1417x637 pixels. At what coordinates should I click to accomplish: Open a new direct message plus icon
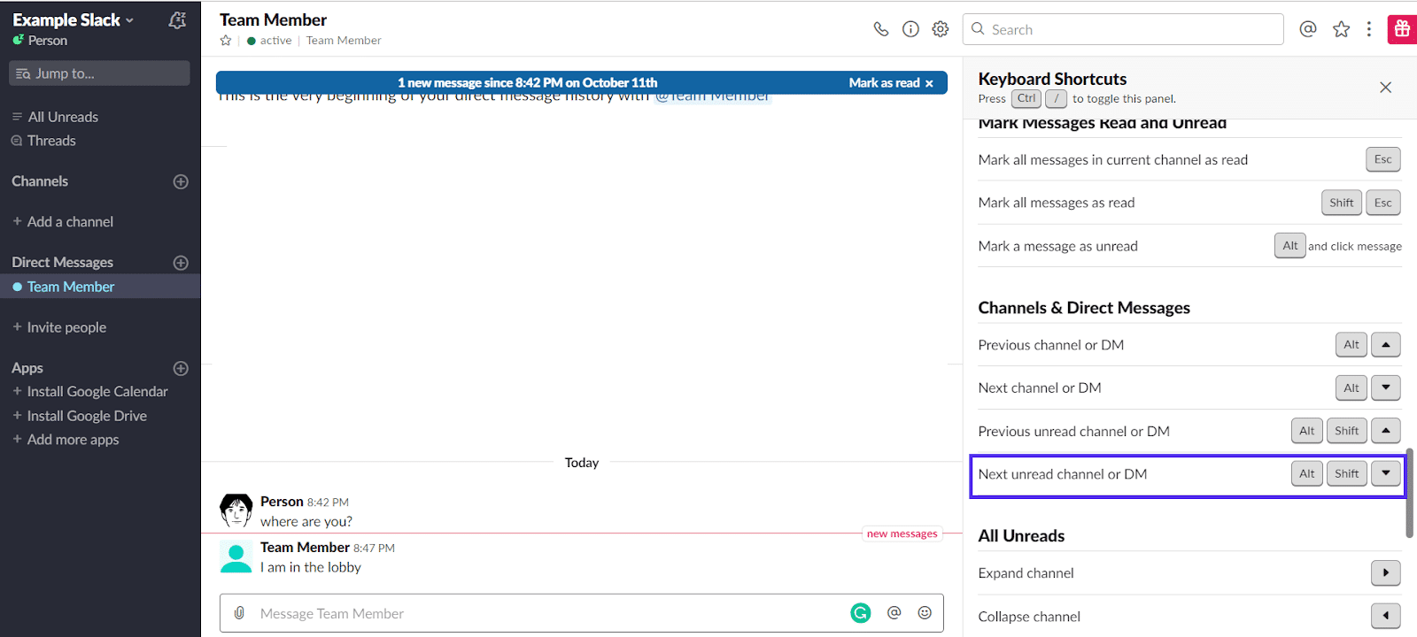coord(181,263)
